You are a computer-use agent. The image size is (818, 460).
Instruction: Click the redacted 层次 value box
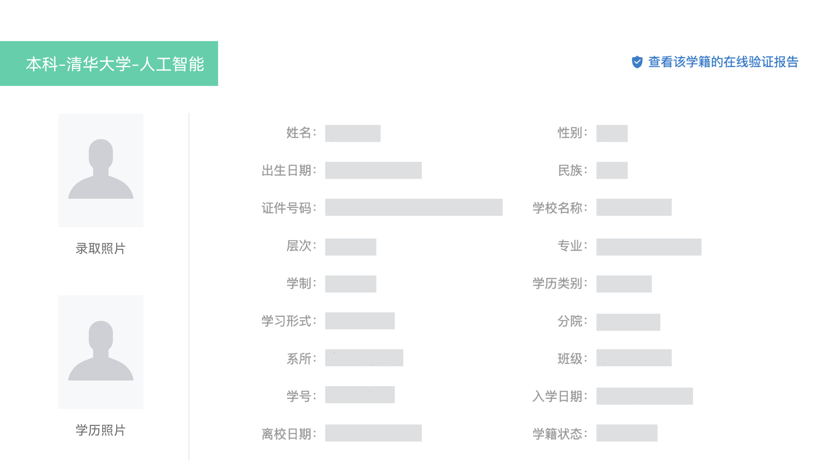coord(350,247)
